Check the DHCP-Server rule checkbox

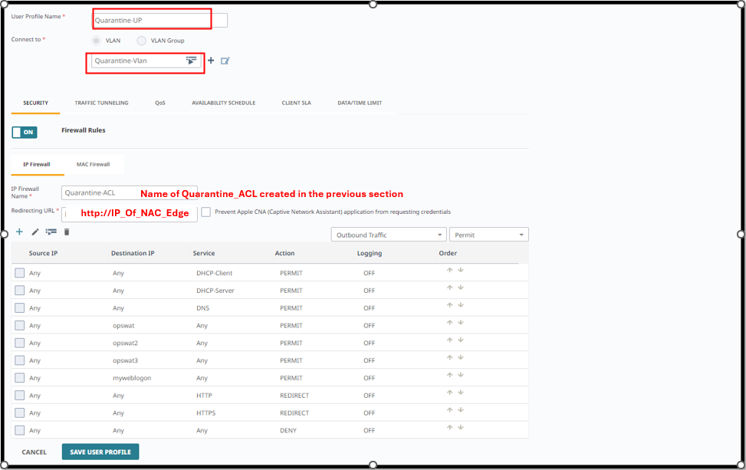pos(19,290)
